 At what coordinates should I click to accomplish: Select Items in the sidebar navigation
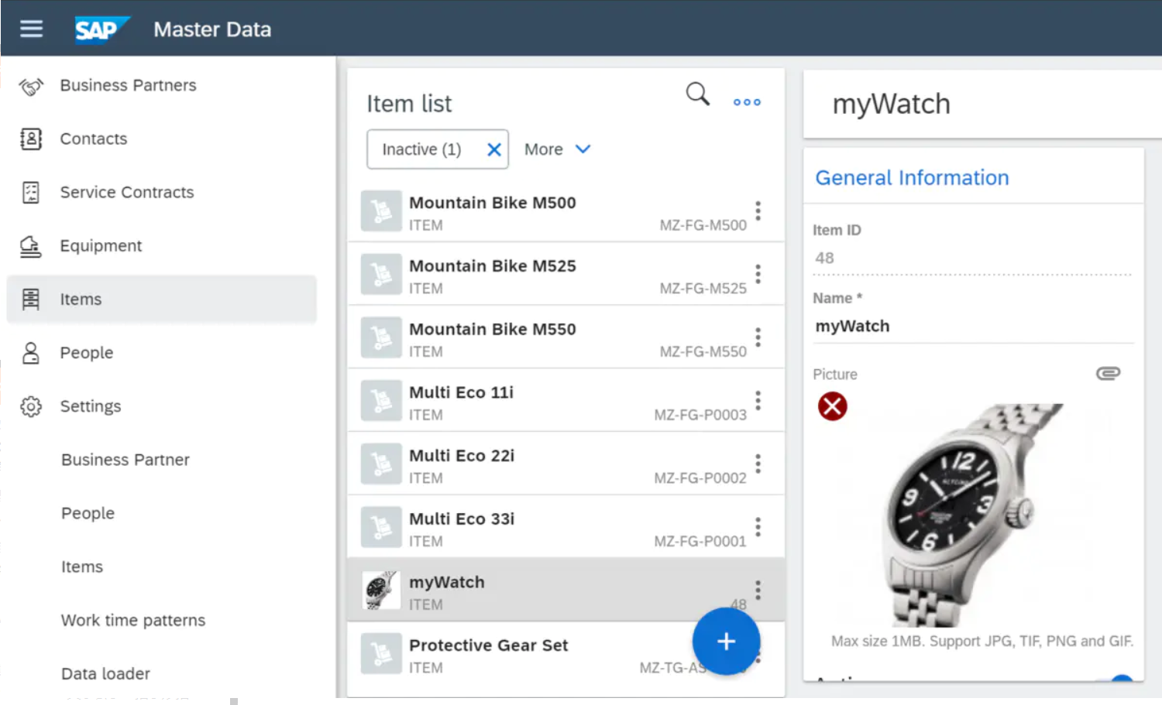tap(81, 299)
